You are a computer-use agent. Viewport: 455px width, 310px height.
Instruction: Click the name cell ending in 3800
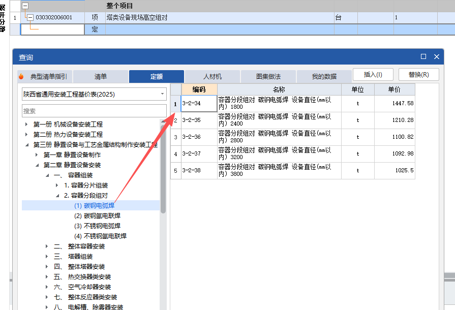click(279, 171)
